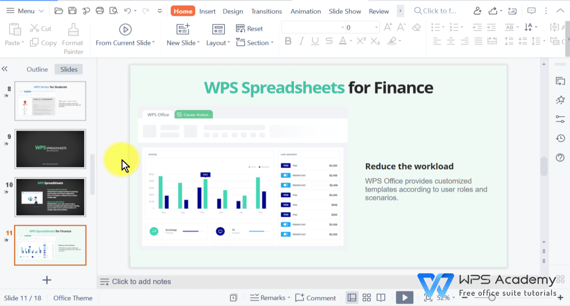
Task: Show more ribbon tabs chevron
Action: [x=400, y=11]
